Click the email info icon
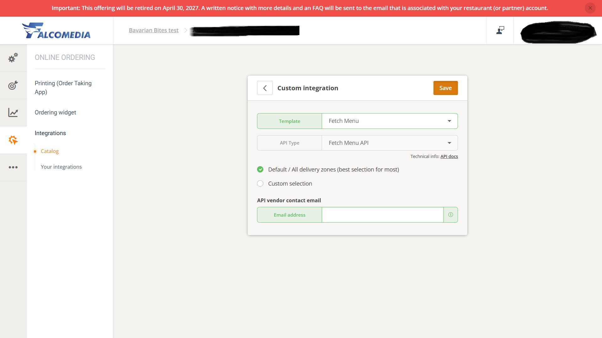Screen dimensions: 602x338 click(x=450, y=215)
